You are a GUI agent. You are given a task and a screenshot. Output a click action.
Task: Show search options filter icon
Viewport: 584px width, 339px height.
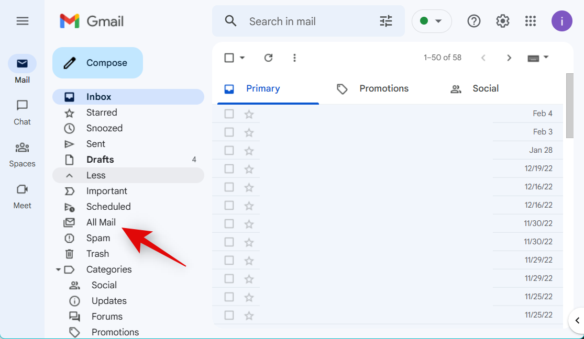click(386, 21)
